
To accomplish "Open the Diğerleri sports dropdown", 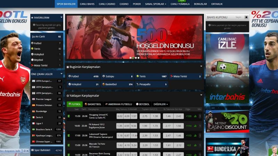I will [161, 104].
